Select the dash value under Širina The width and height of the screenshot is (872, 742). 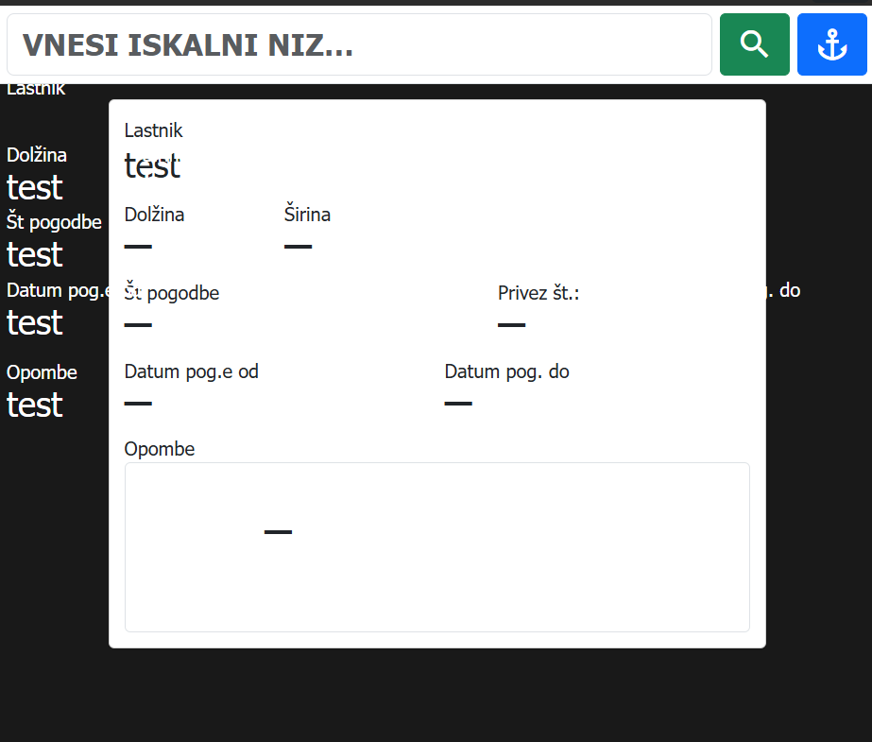tap(298, 247)
